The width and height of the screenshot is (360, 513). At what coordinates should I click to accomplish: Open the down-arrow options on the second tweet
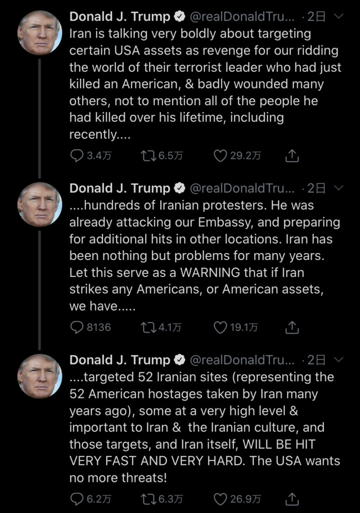pyautogui.click(x=338, y=188)
